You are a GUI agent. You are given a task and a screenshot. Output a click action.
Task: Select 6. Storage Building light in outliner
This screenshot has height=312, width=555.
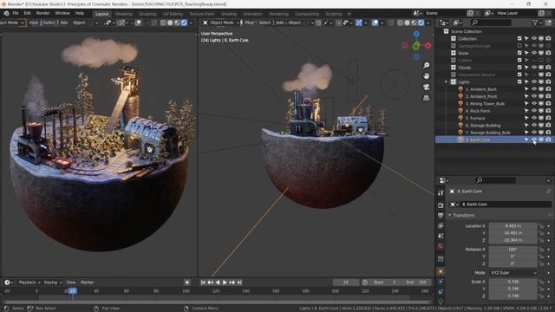(x=483, y=125)
